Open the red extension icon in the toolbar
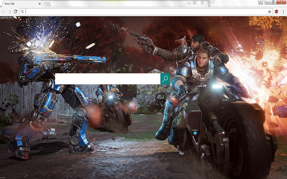Image resolution: width=287 pixels, height=179 pixels. [276, 12]
